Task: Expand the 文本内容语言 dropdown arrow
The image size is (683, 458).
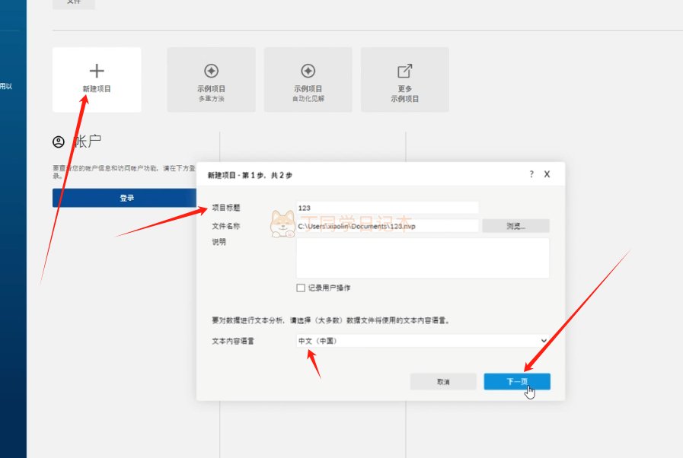Action: (x=544, y=341)
